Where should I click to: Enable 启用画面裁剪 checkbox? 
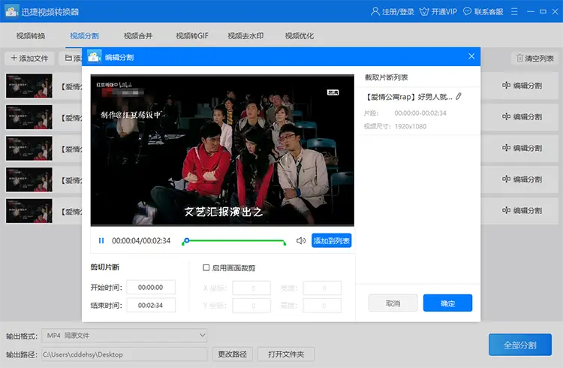[206, 267]
